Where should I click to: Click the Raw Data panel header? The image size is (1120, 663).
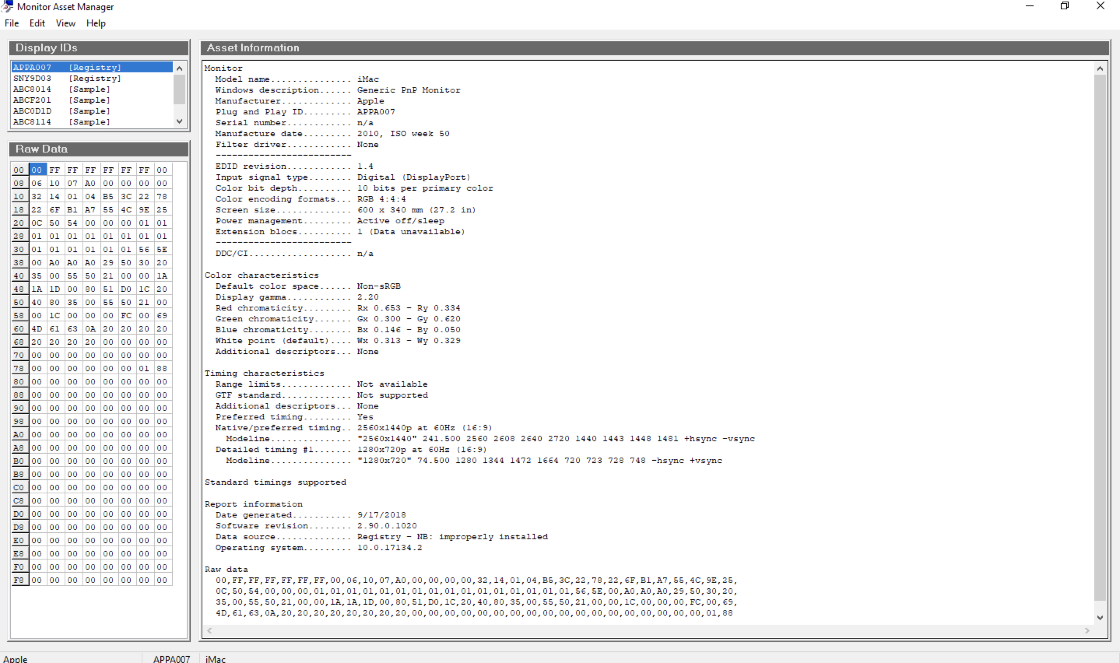point(99,149)
